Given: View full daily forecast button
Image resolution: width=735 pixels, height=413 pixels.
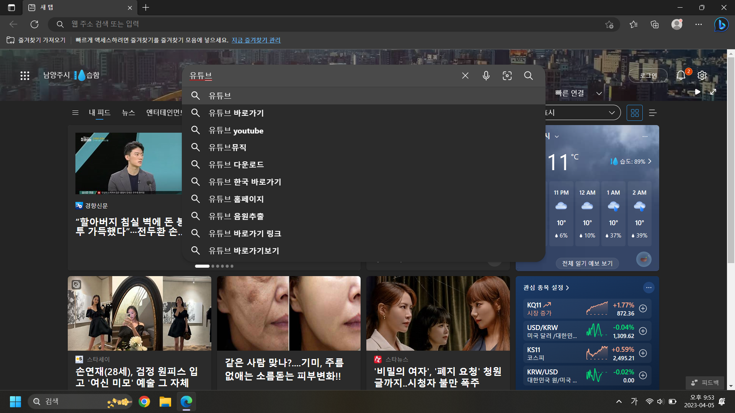Looking at the screenshot, I should (587, 263).
